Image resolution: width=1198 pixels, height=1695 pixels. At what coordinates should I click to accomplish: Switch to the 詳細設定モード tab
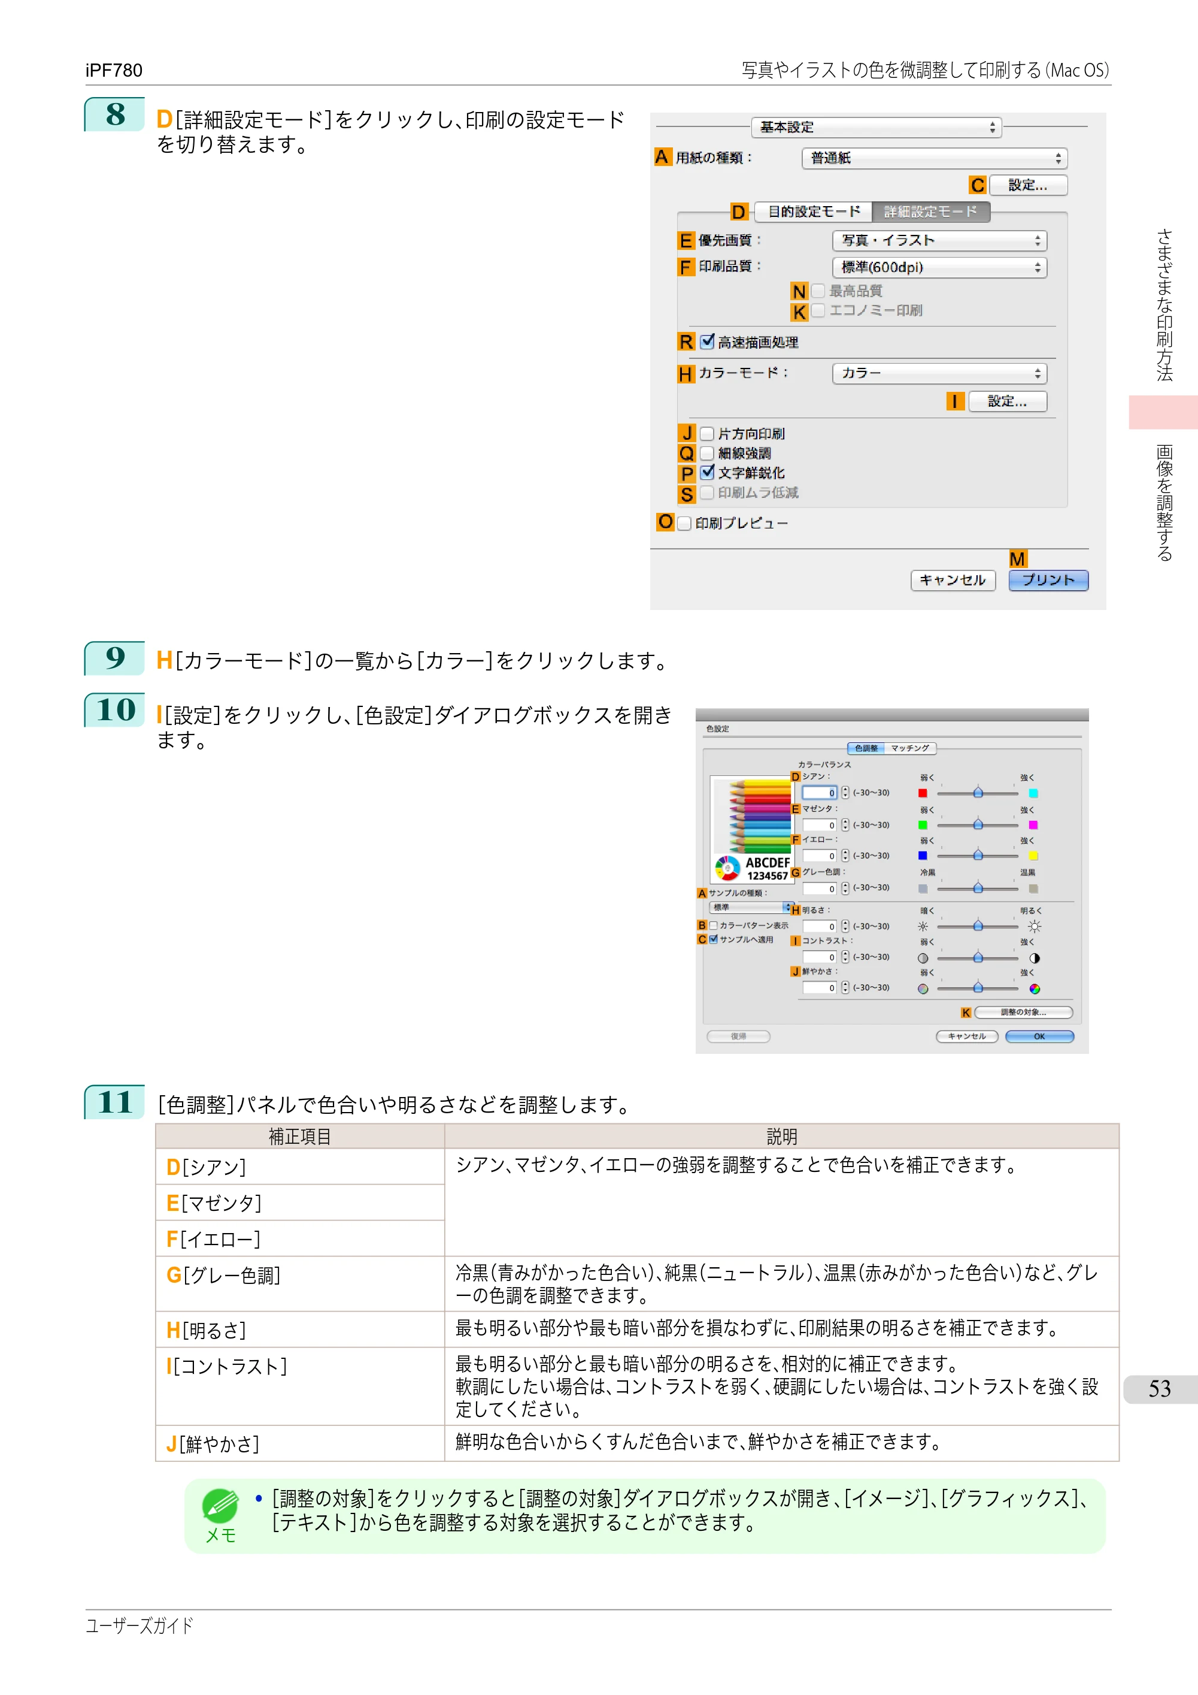[931, 212]
